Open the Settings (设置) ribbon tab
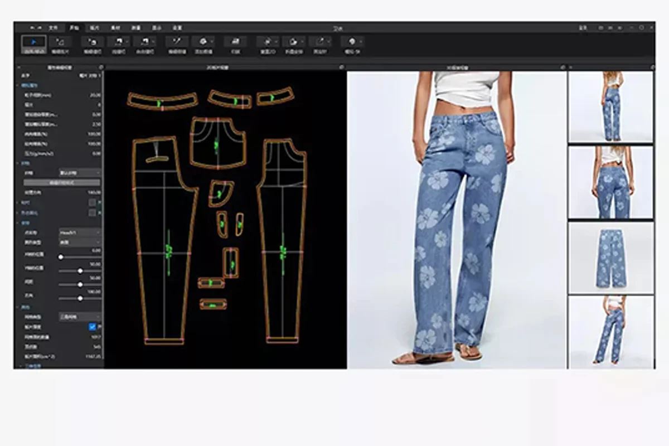 [177, 27]
